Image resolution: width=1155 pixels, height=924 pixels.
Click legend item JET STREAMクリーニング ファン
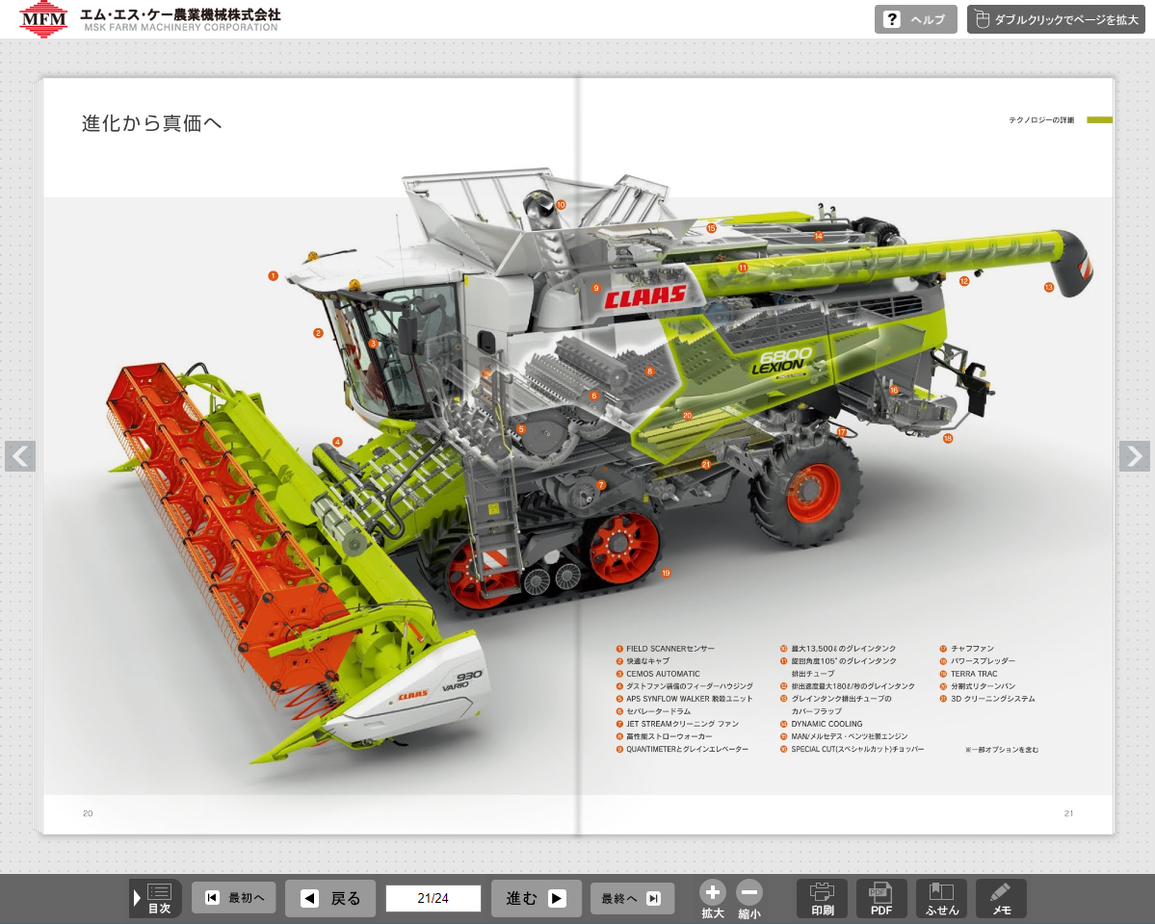(x=677, y=724)
